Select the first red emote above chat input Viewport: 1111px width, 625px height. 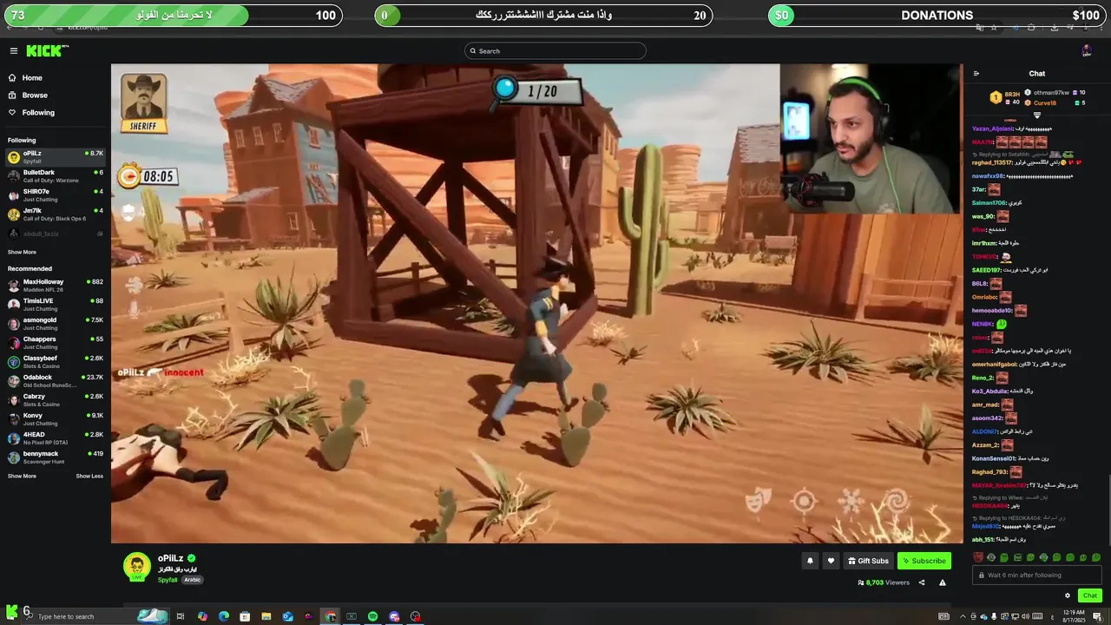pyautogui.click(x=978, y=557)
